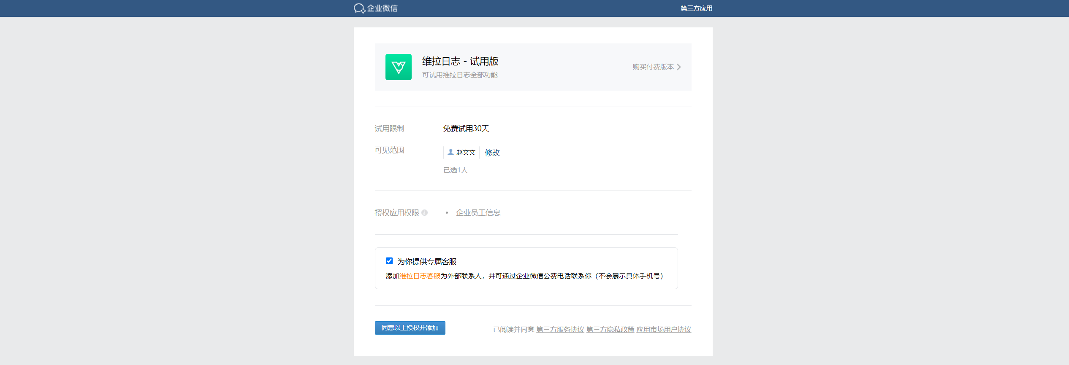Click the orange 维拉日志客服 link
This screenshot has height=365, width=1069.
click(x=420, y=276)
